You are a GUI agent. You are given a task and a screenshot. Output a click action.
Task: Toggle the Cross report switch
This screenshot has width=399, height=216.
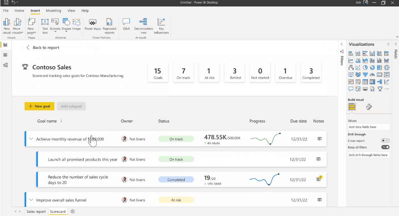pos(385,141)
